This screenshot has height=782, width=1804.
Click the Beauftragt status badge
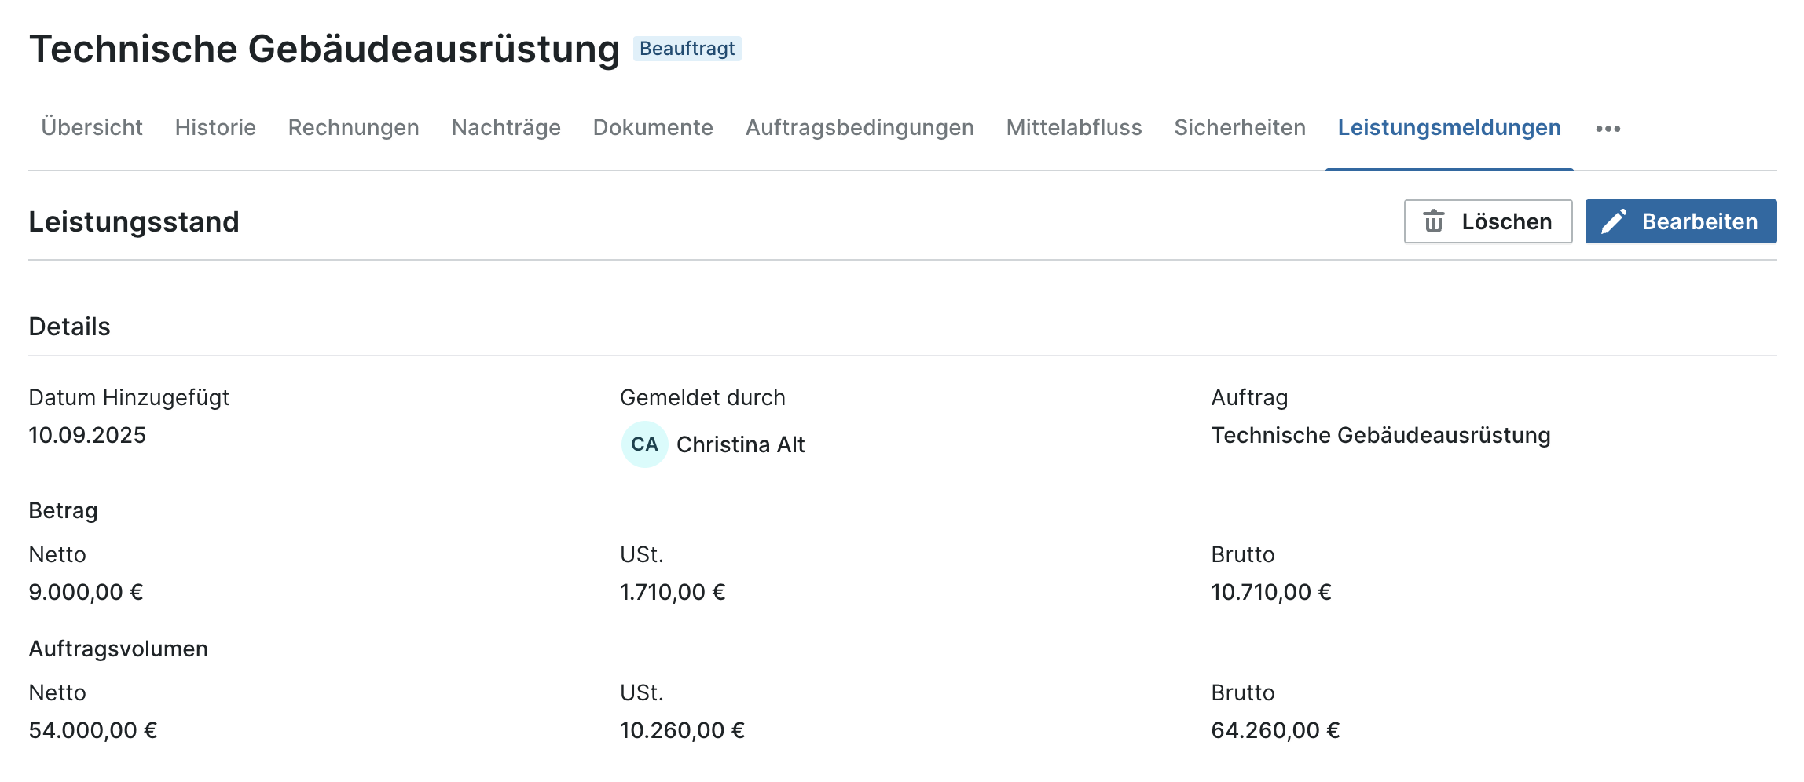tap(687, 49)
